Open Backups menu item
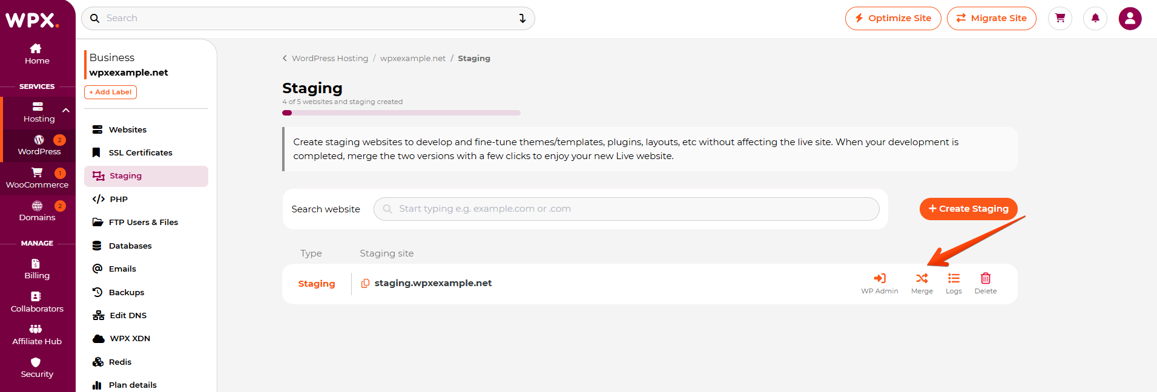Image resolution: width=1157 pixels, height=392 pixels. (126, 292)
